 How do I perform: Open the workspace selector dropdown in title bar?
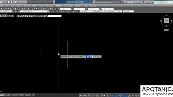(40, 2)
